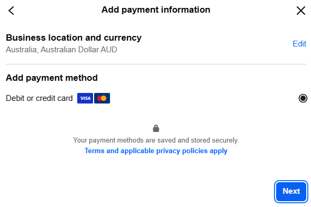This screenshot has width=311, height=207.
Task: Edit business location and currency
Action: click(299, 44)
